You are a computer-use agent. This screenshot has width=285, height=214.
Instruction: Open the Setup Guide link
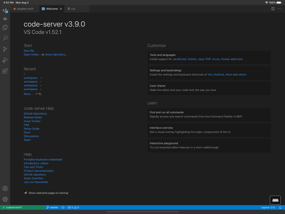pos(31,129)
